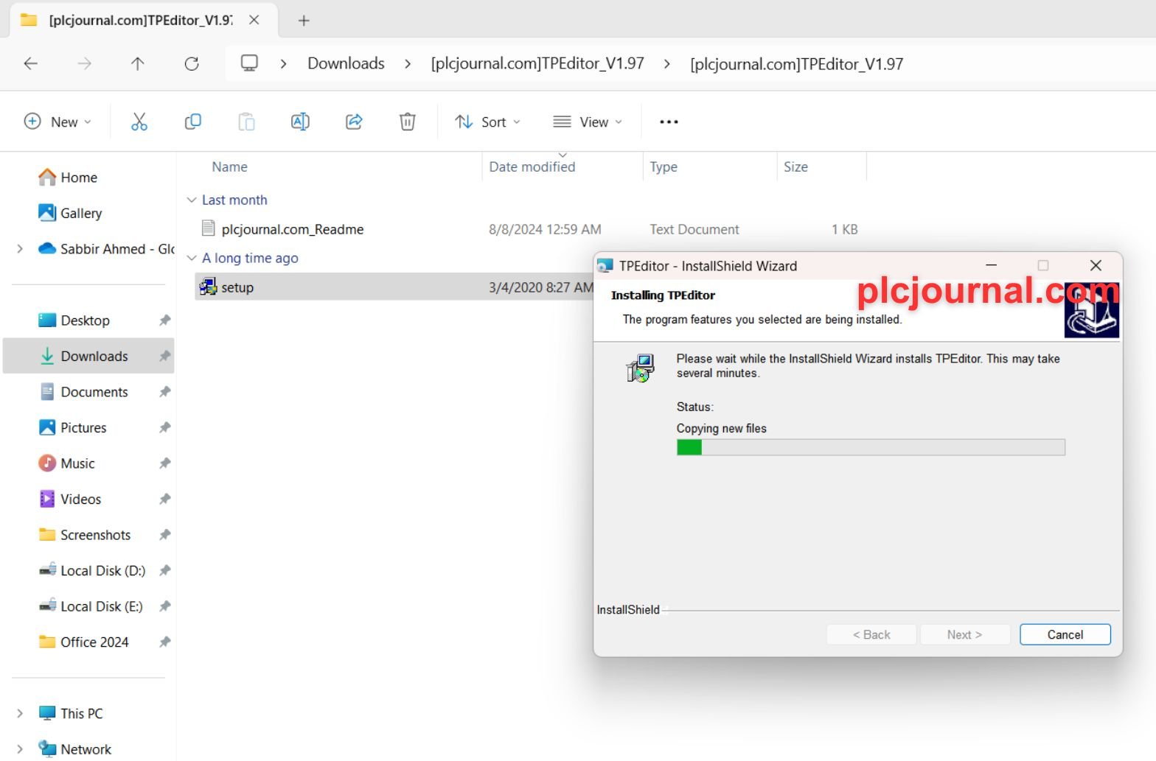Viewport: 1156px width, 761px height.
Task: Unpin Videos via its pin icon
Action: pos(164,499)
